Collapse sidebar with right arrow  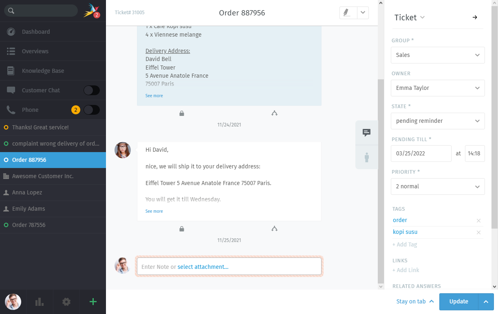click(475, 17)
